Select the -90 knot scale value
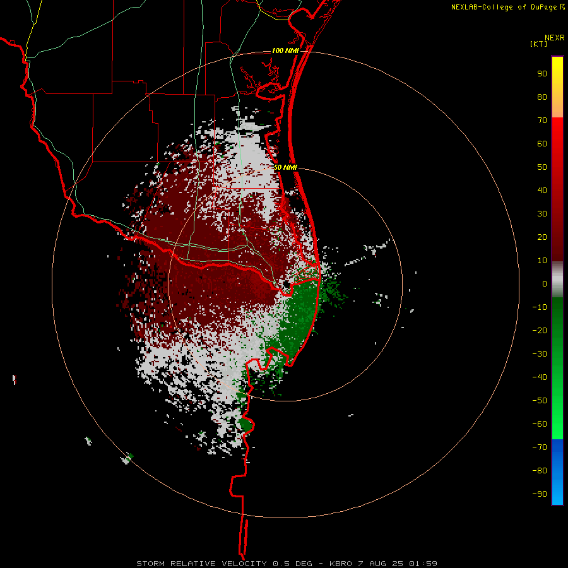 (540, 494)
